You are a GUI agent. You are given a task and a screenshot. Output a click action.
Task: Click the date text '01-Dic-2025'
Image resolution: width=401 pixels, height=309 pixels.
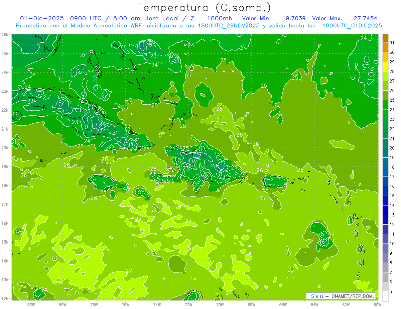(42, 19)
